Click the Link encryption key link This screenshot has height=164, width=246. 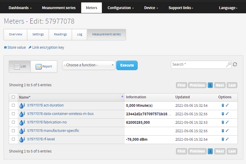pyautogui.click(x=46, y=48)
